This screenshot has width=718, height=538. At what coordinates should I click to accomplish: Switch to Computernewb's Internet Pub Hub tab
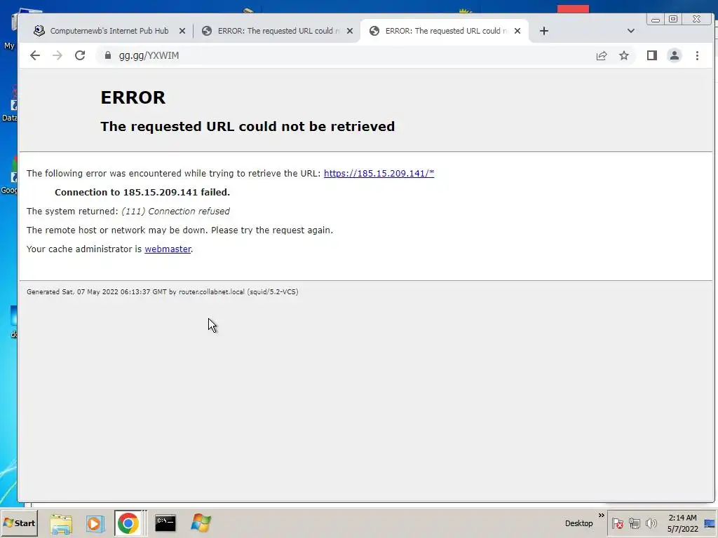(x=109, y=31)
